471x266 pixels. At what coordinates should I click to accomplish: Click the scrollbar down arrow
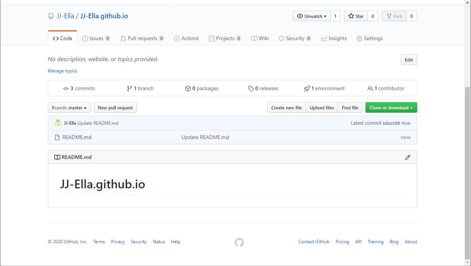[x=468, y=262]
